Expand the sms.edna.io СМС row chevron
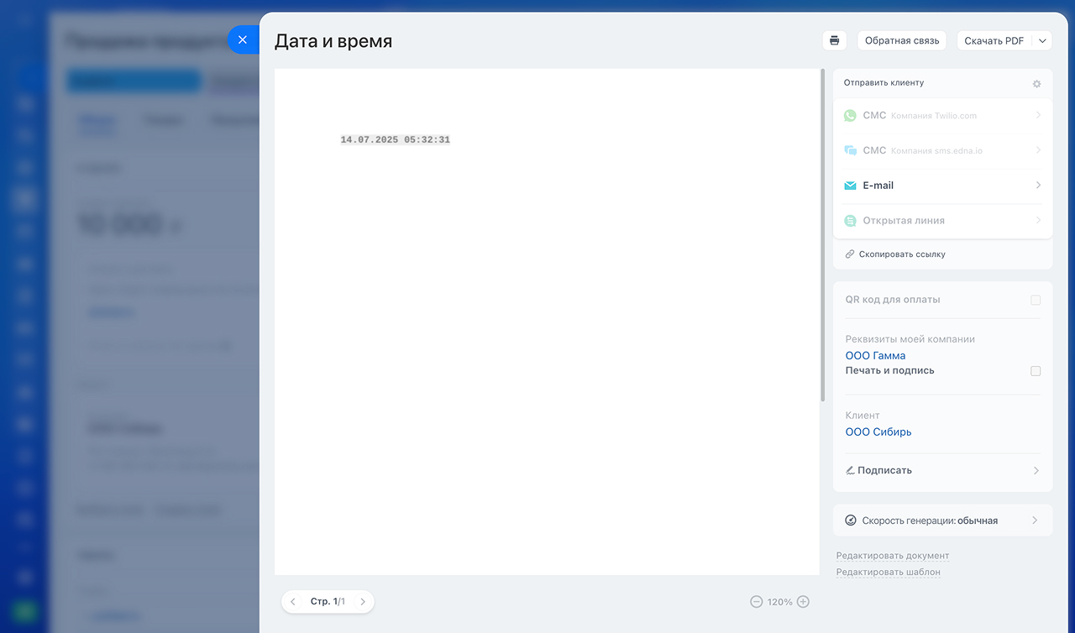This screenshot has height=633, width=1075. coord(1038,150)
